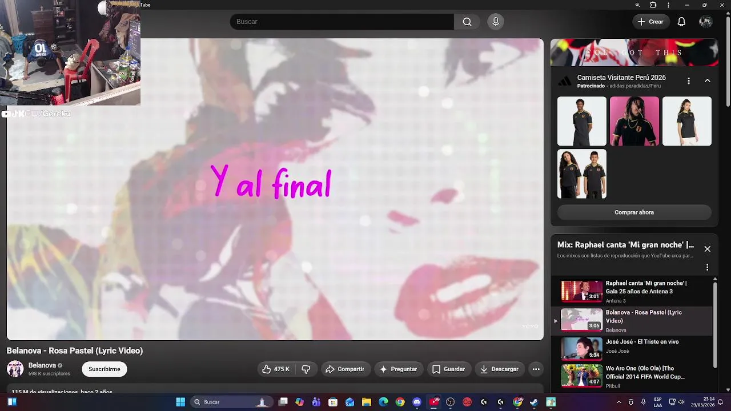Open Microsoft Store from taskbar
Screen dimensions: 731x411
click(333, 402)
